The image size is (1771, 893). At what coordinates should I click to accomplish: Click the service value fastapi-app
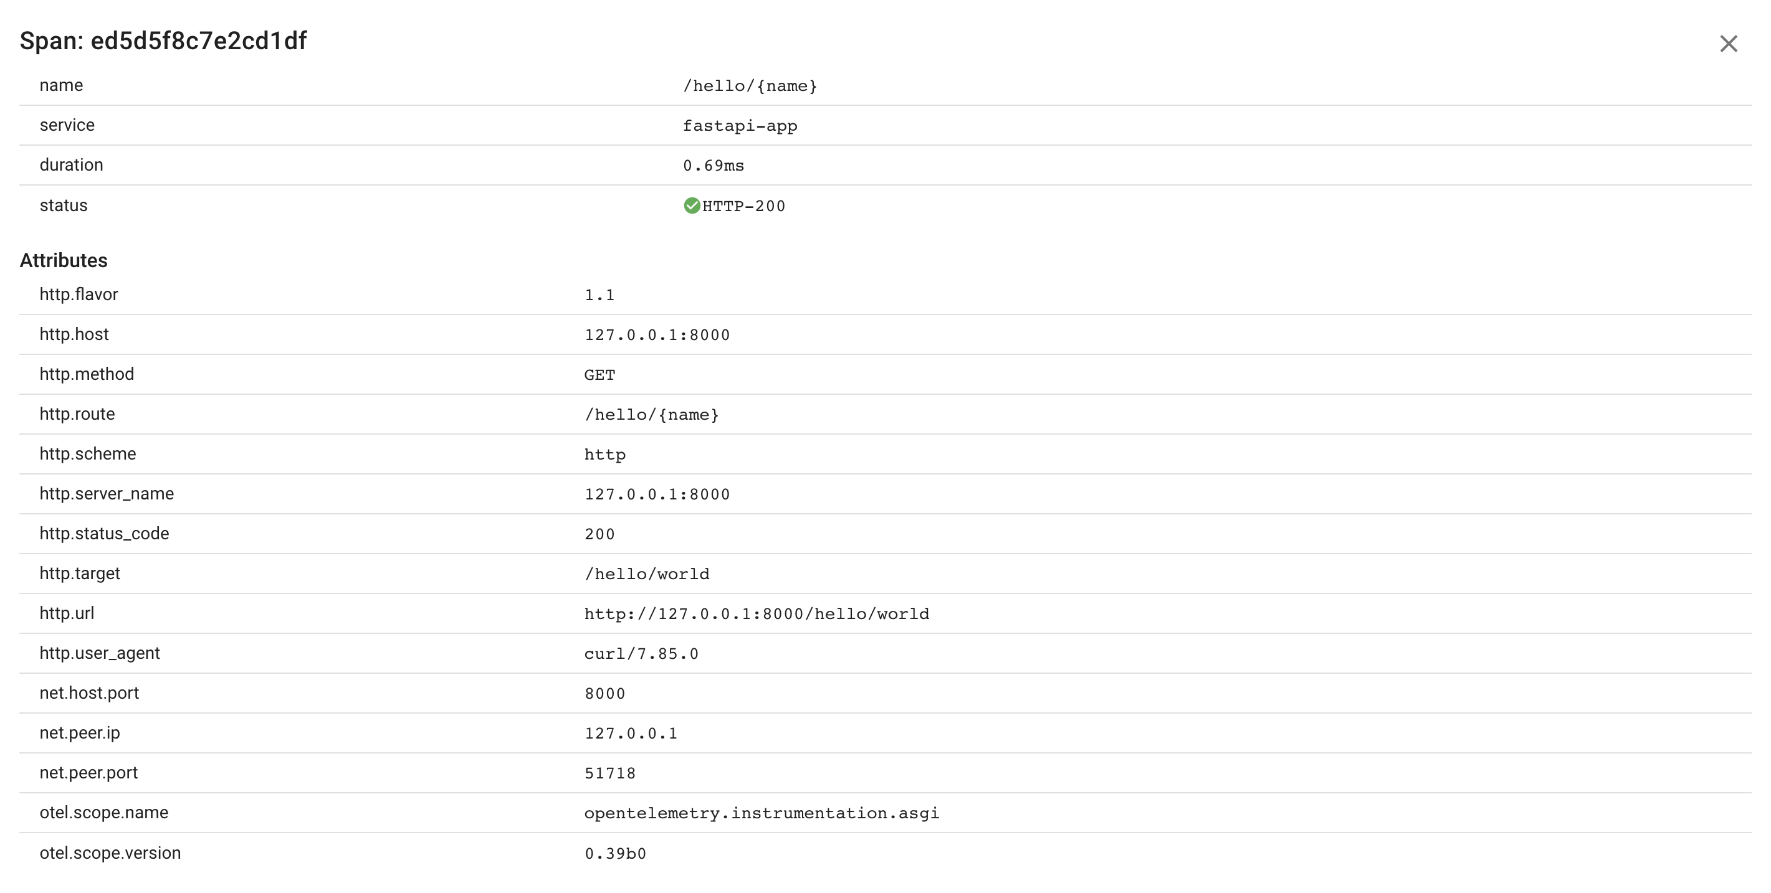(x=740, y=126)
